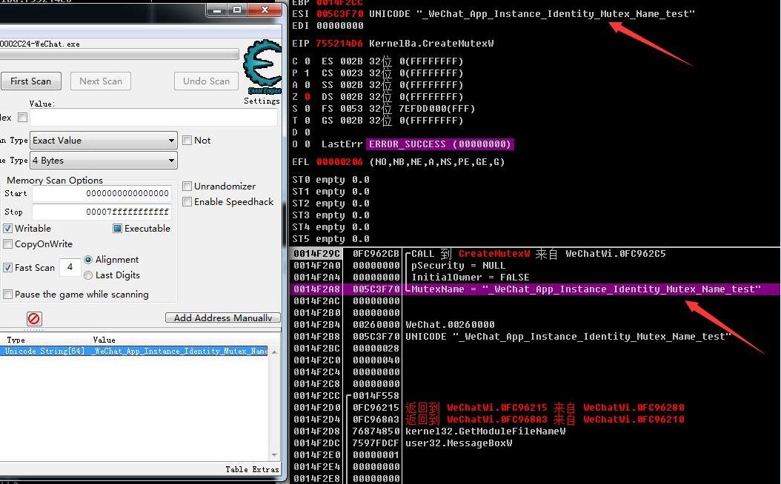The image size is (781, 484).
Task: Toggle the Hex checkbox
Action: (x=22, y=117)
